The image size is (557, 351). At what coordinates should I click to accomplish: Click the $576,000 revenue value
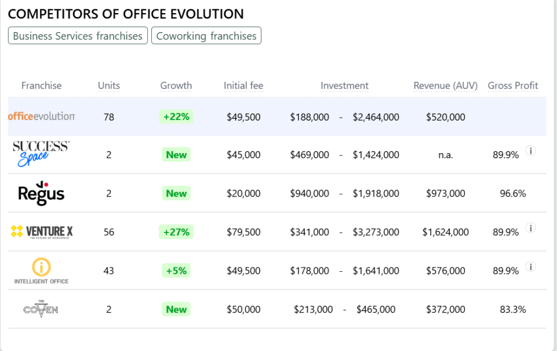pyautogui.click(x=445, y=271)
